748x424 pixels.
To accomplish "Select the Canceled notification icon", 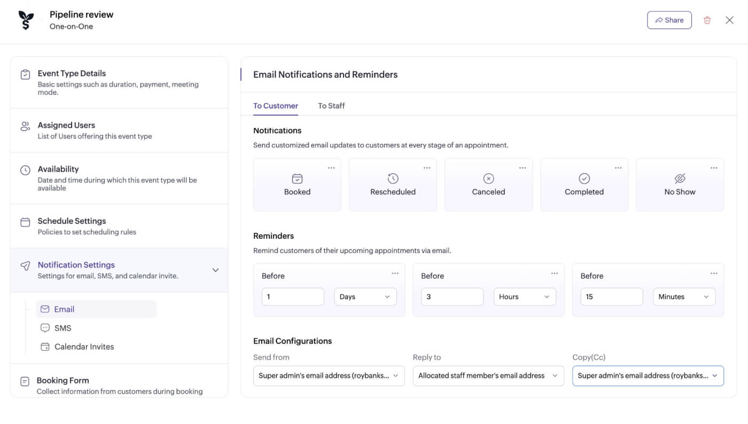I will [488, 178].
